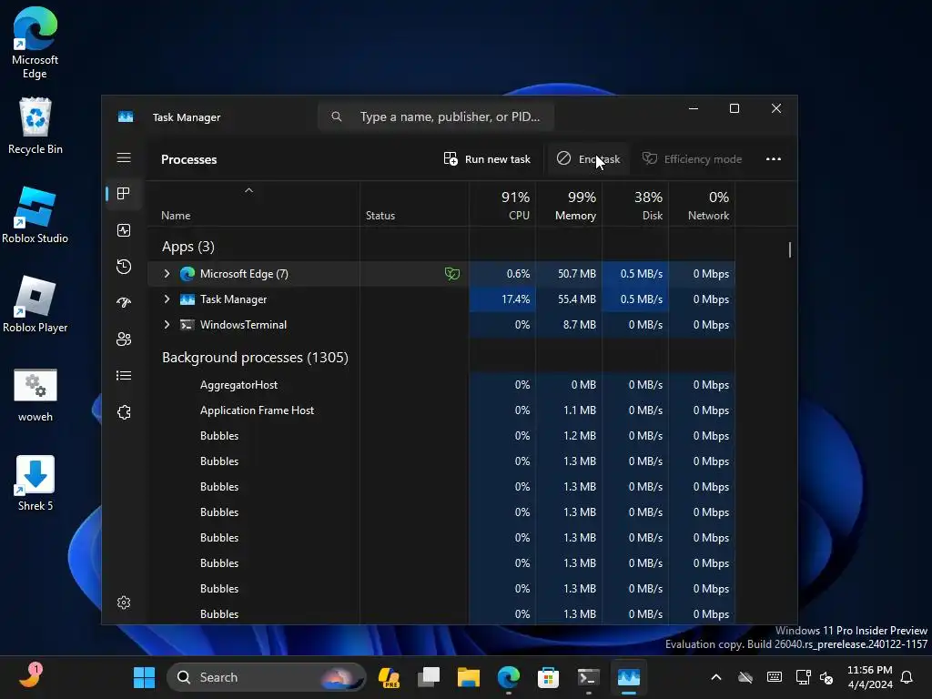This screenshot has width=932, height=699.
Task: Click the search magnifier icon in Task Manager
Action: point(337,116)
